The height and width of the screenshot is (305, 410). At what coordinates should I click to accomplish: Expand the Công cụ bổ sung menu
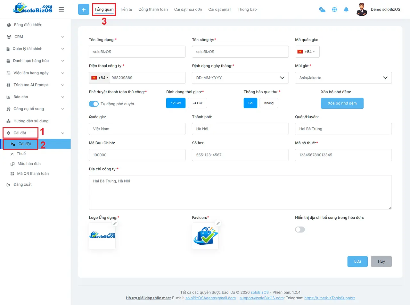coord(63,109)
